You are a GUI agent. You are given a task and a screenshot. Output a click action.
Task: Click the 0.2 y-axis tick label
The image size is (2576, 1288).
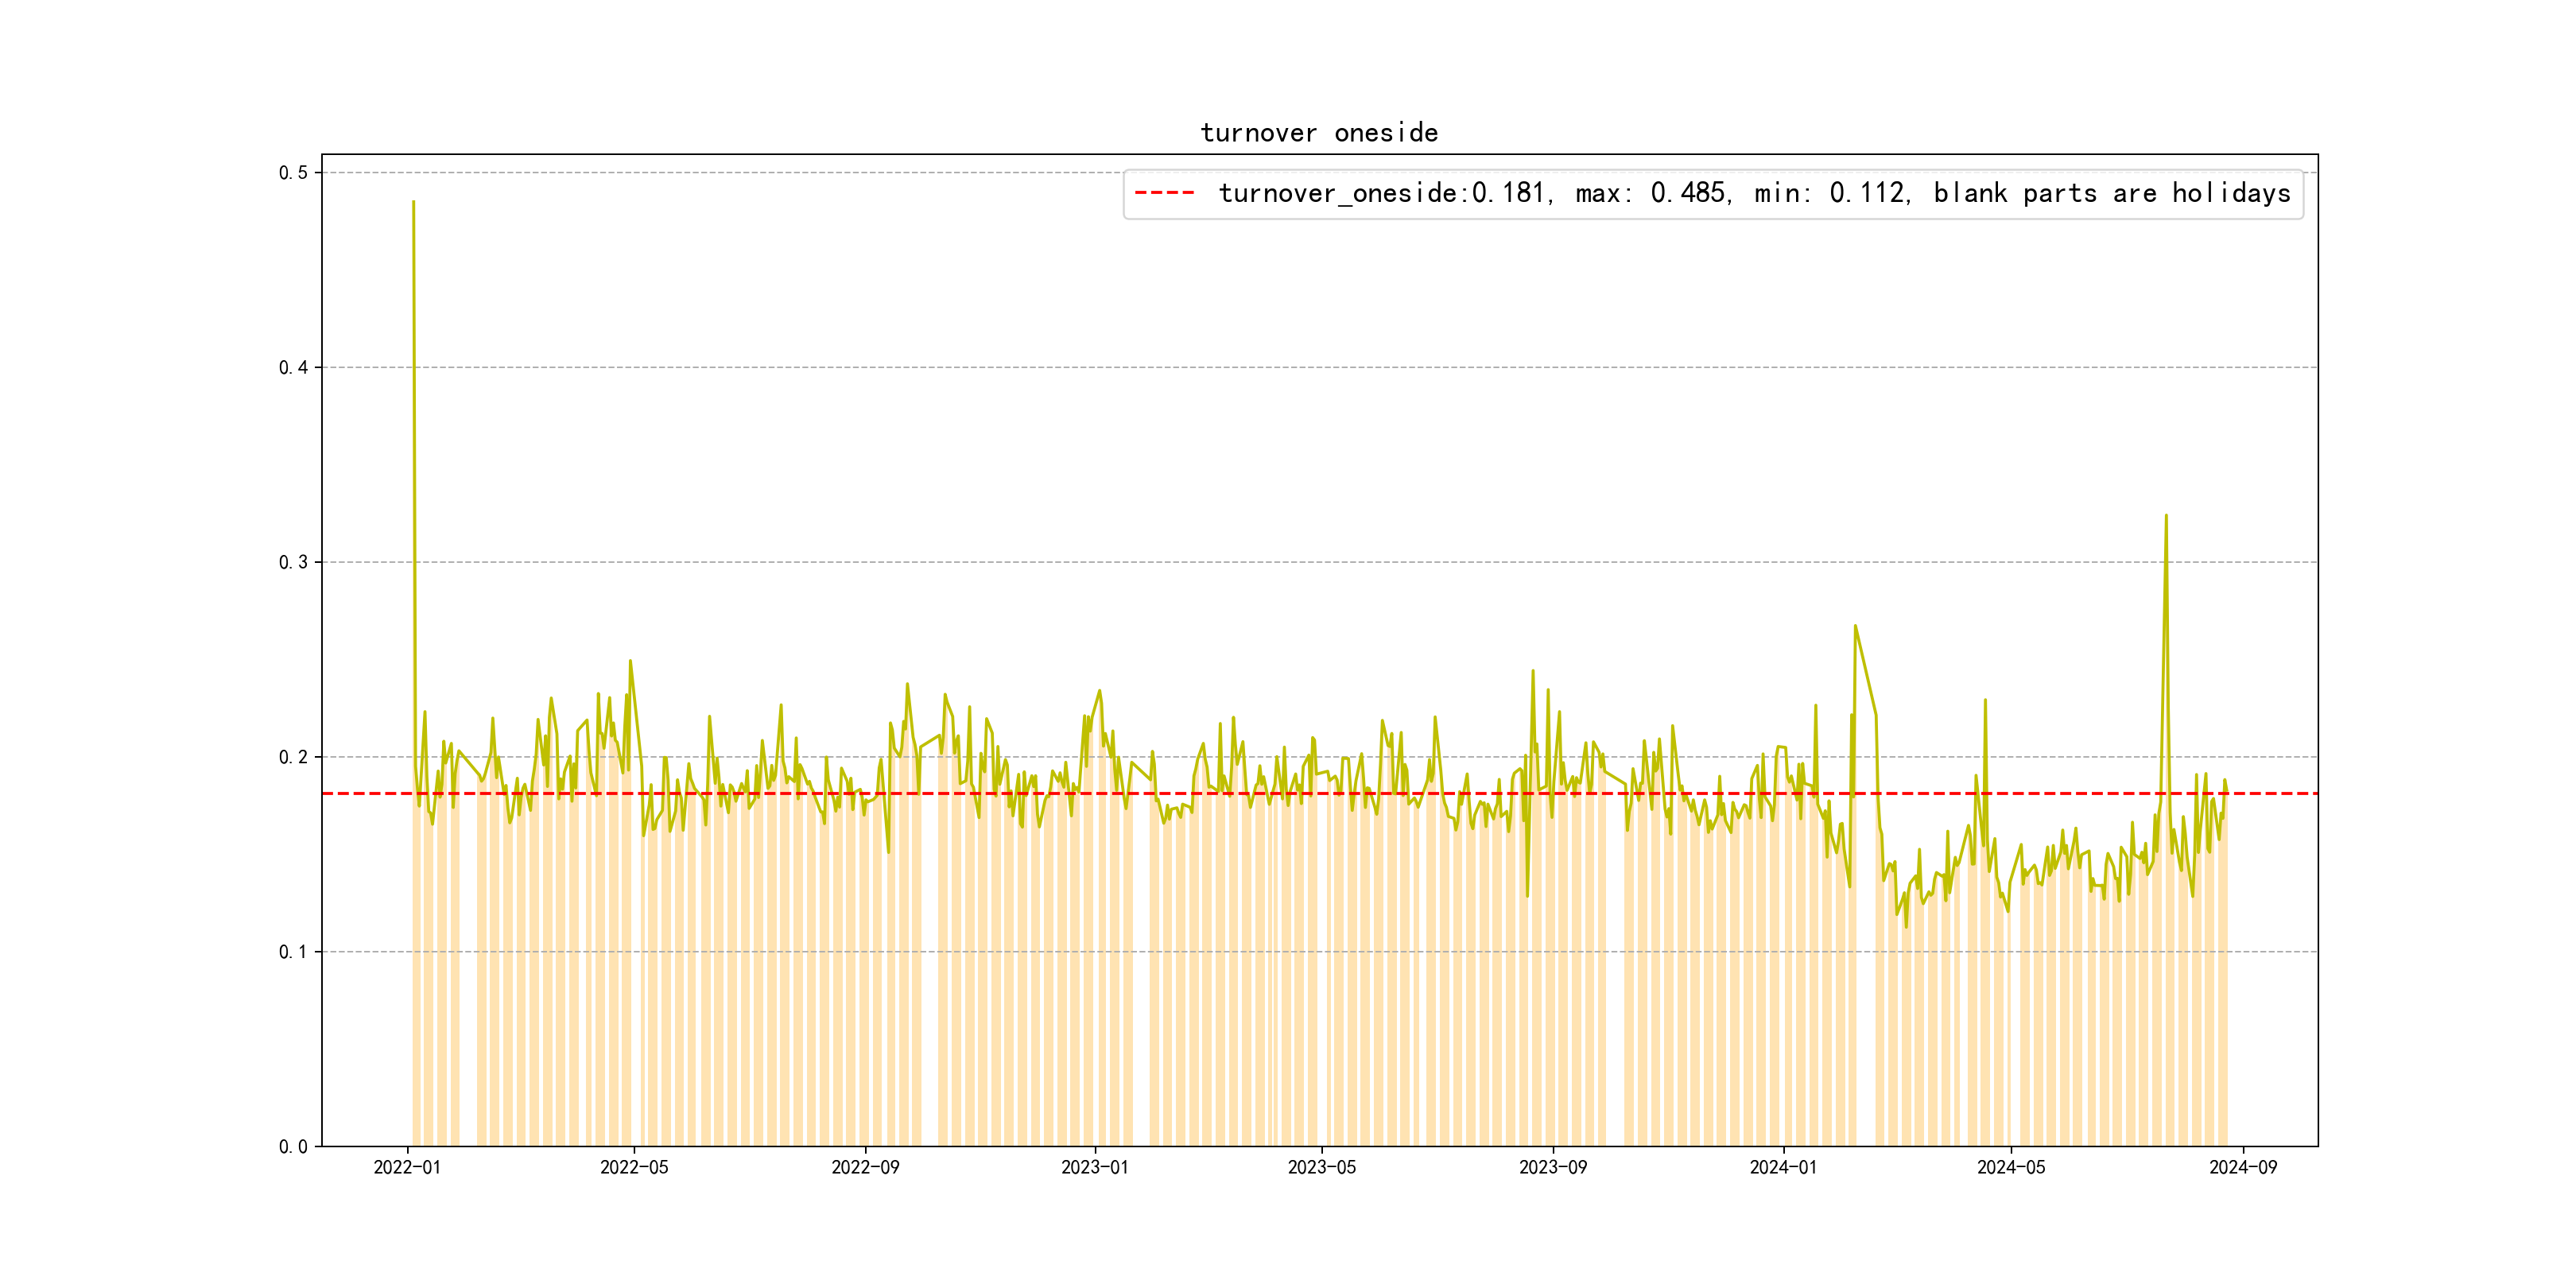coord(293,757)
